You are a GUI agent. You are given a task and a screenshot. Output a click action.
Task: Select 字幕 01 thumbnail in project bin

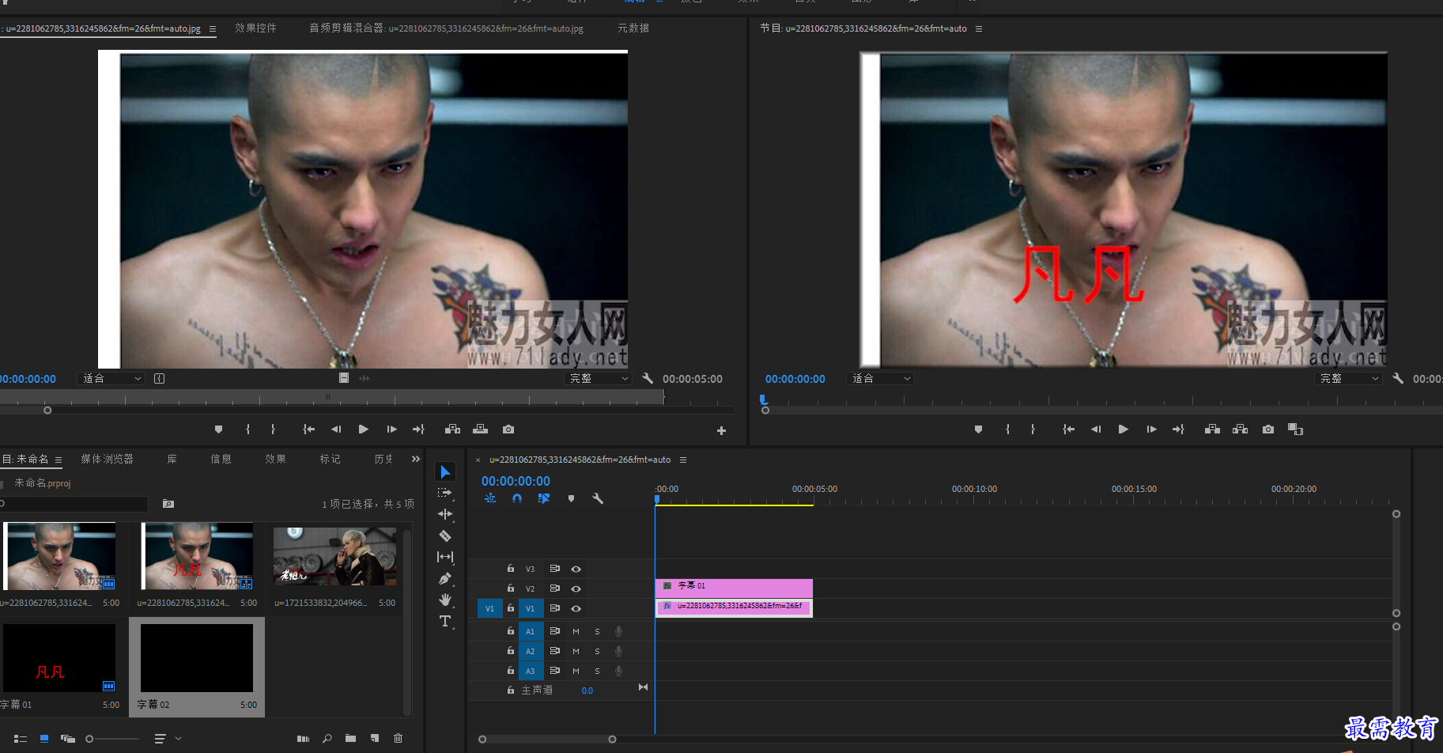tap(59, 658)
